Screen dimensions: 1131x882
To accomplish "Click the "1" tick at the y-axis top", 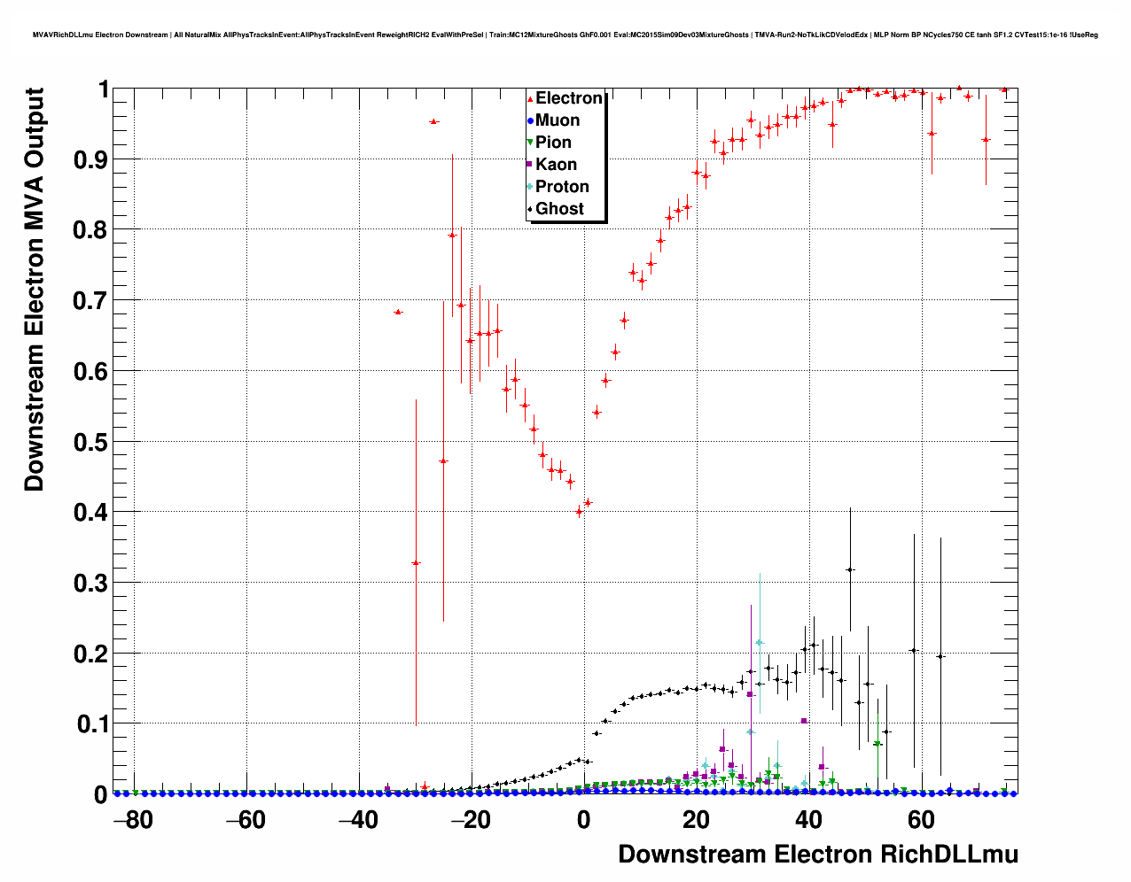I will click(104, 89).
